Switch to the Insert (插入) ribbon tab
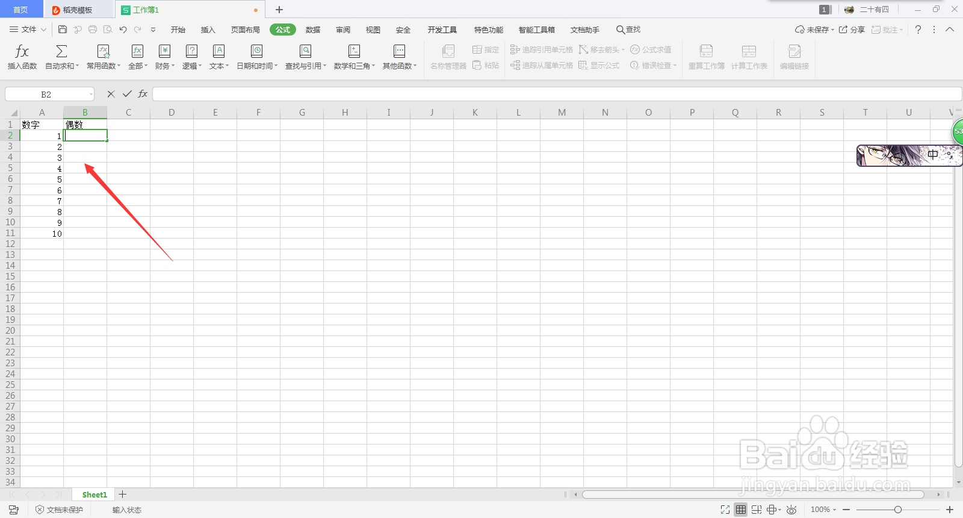Screen dimensions: 963x518 [208, 30]
